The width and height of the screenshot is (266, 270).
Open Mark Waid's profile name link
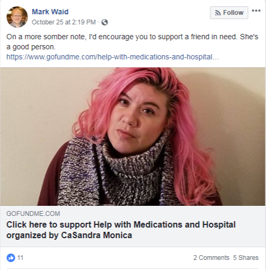(x=50, y=12)
